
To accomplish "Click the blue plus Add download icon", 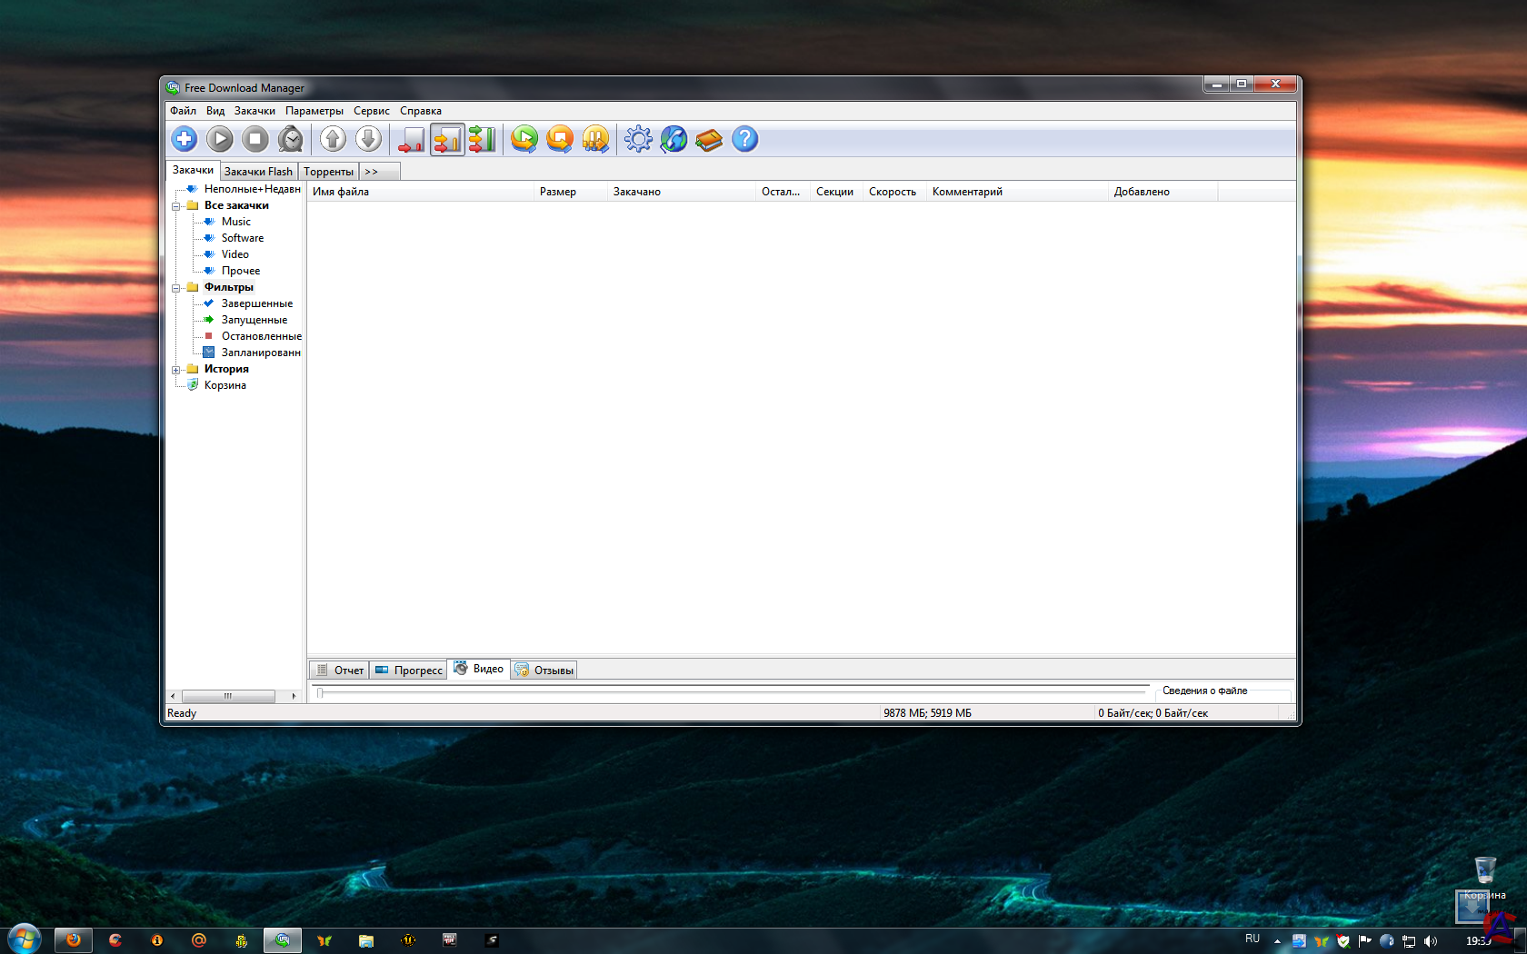I will tap(185, 139).
